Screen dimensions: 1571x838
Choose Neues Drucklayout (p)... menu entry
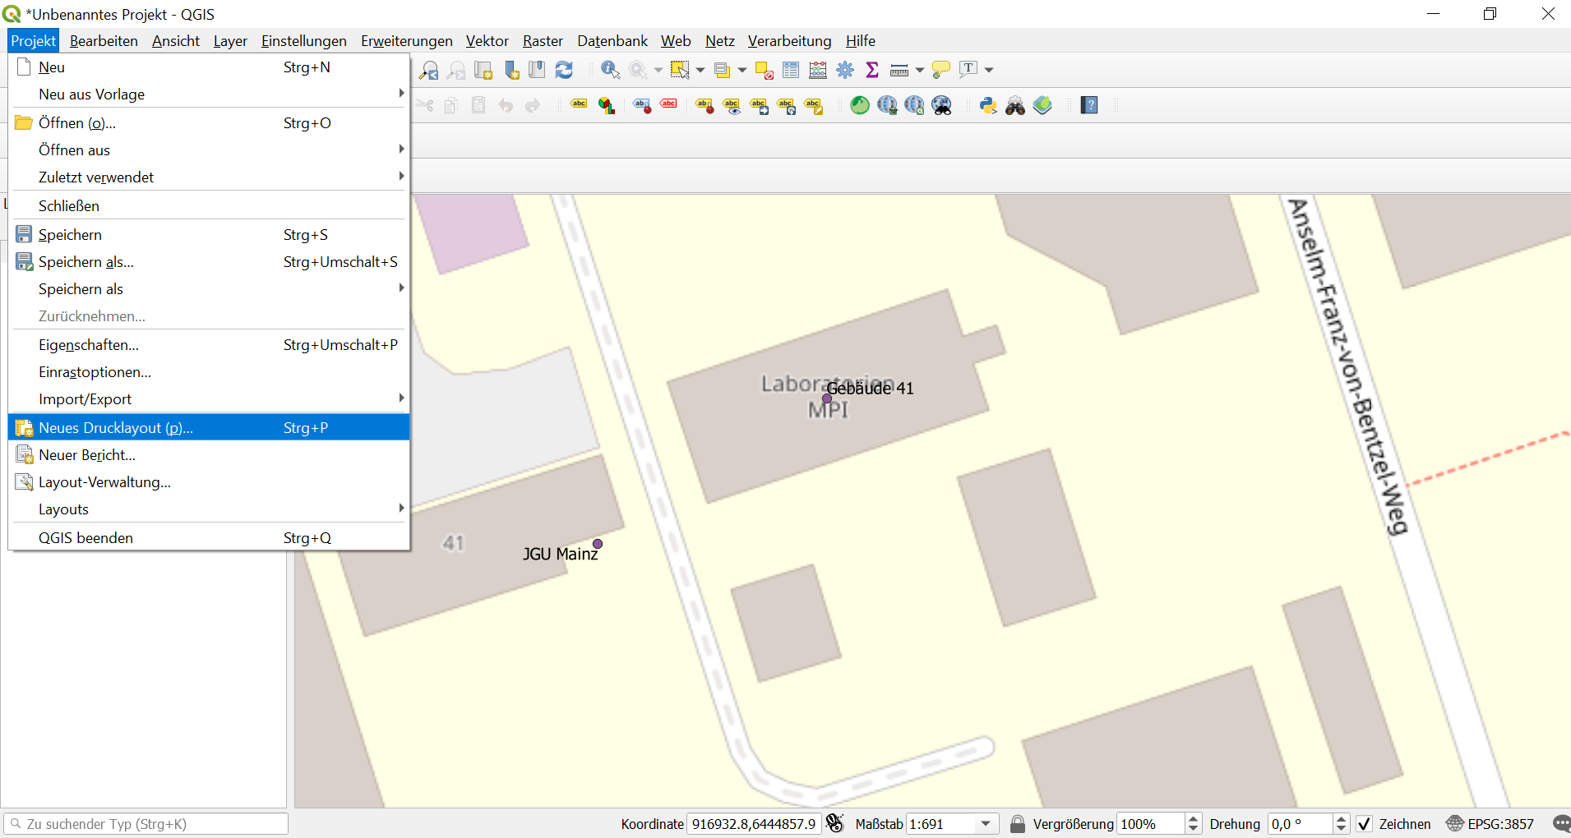209,428
